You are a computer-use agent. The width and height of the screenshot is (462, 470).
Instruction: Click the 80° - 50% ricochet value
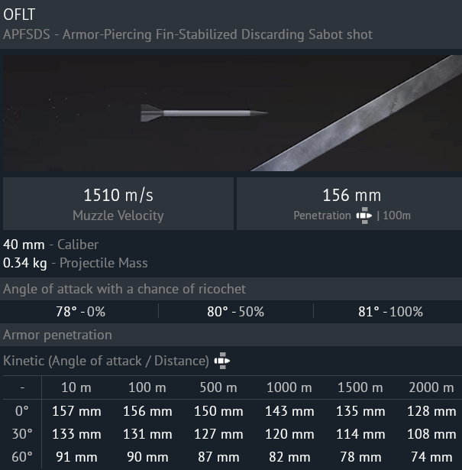236,312
